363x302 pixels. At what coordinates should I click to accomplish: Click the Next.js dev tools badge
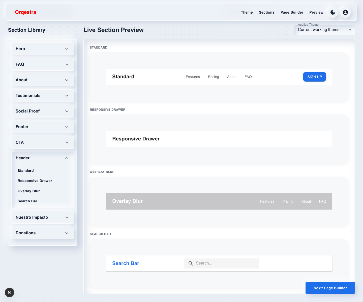(x=10, y=292)
